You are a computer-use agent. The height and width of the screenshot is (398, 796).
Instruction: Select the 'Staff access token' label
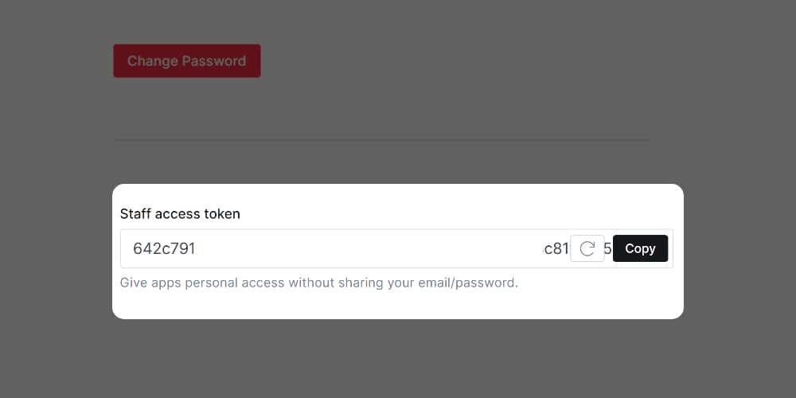coord(180,214)
